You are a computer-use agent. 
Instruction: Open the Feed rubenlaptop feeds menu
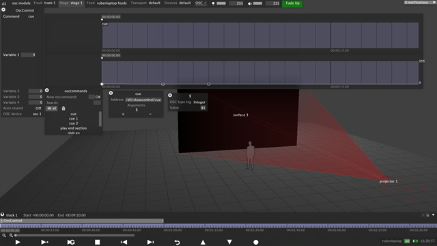coord(107,3)
